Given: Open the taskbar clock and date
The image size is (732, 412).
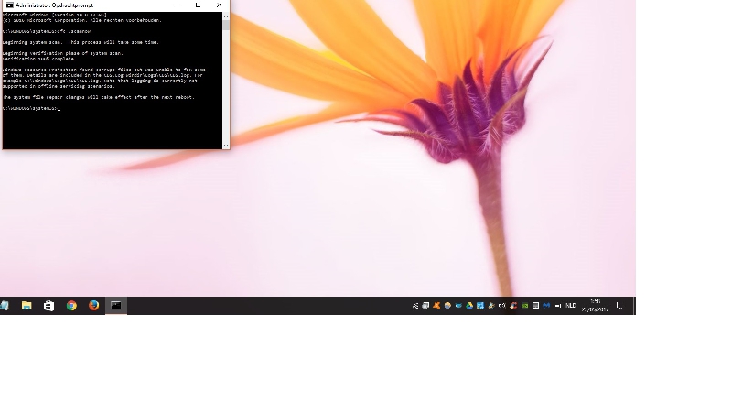Looking at the screenshot, I should tap(596, 306).
